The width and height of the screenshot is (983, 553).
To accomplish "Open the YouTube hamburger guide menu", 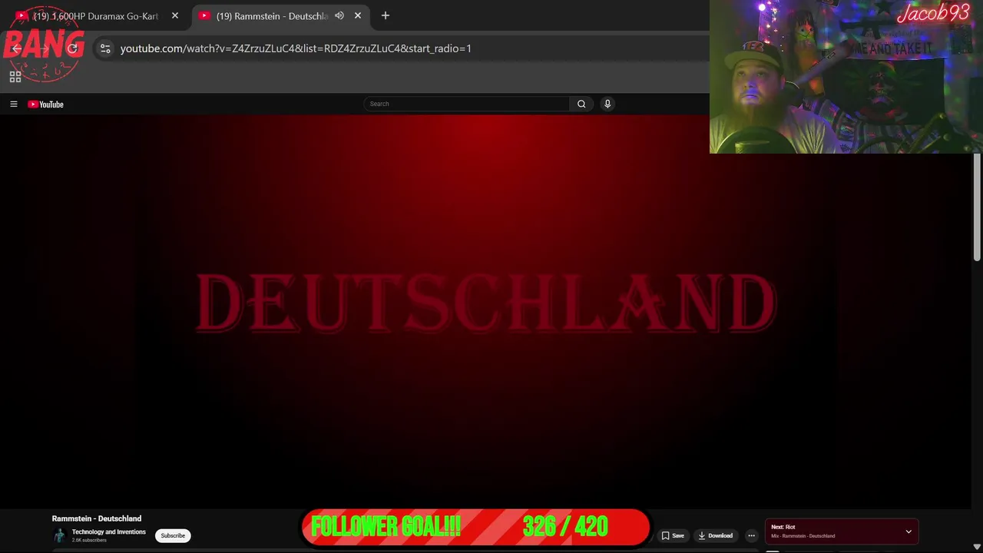I will click(x=13, y=104).
